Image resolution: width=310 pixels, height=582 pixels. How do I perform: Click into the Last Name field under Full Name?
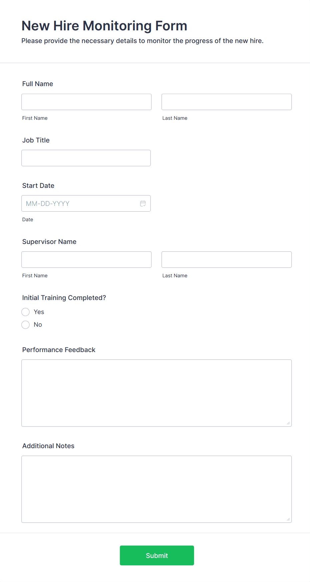(226, 102)
